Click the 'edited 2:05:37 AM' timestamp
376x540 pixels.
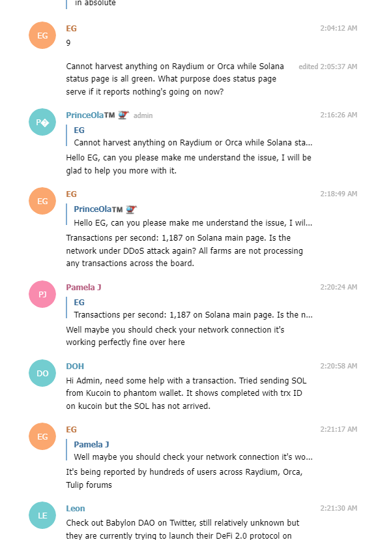coord(328,67)
